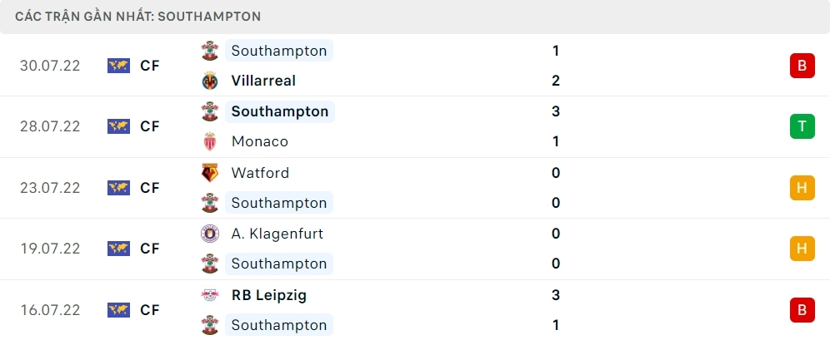Click the RB Leipzig club crest icon

point(209,295)
